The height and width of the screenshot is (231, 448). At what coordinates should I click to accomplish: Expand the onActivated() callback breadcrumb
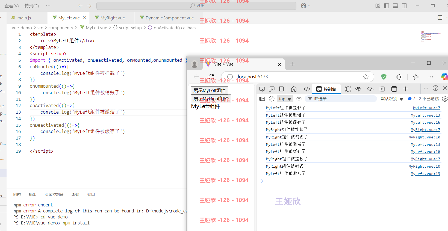tap(172, 28)
